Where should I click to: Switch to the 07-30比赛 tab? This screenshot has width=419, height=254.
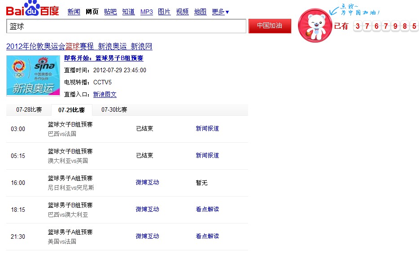114,110
